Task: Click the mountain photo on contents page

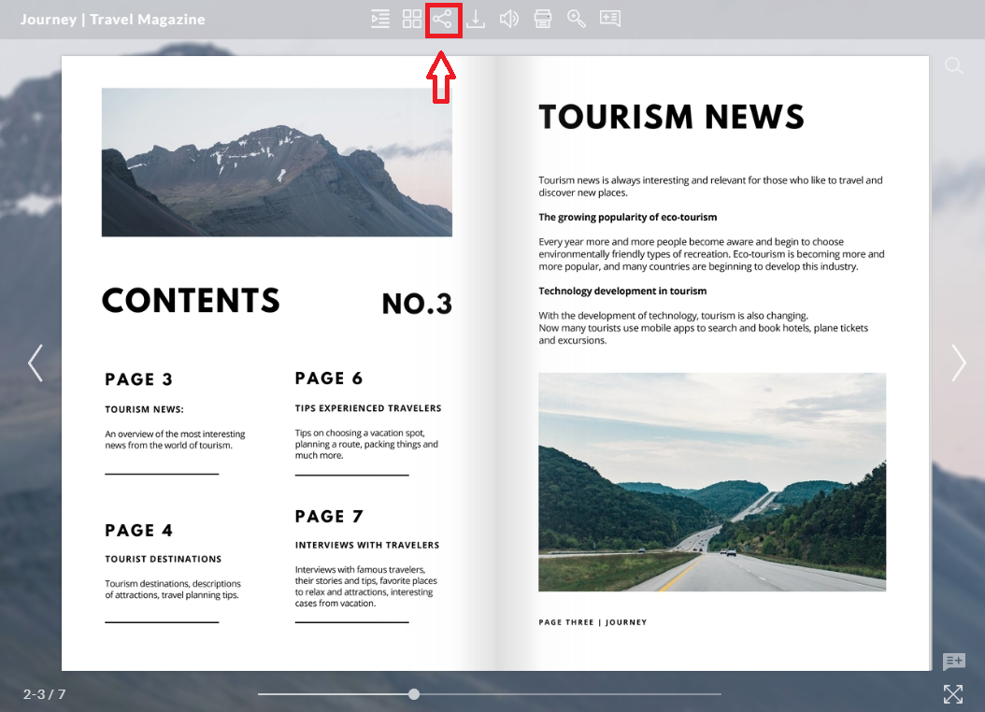Action: pos(277,162)
